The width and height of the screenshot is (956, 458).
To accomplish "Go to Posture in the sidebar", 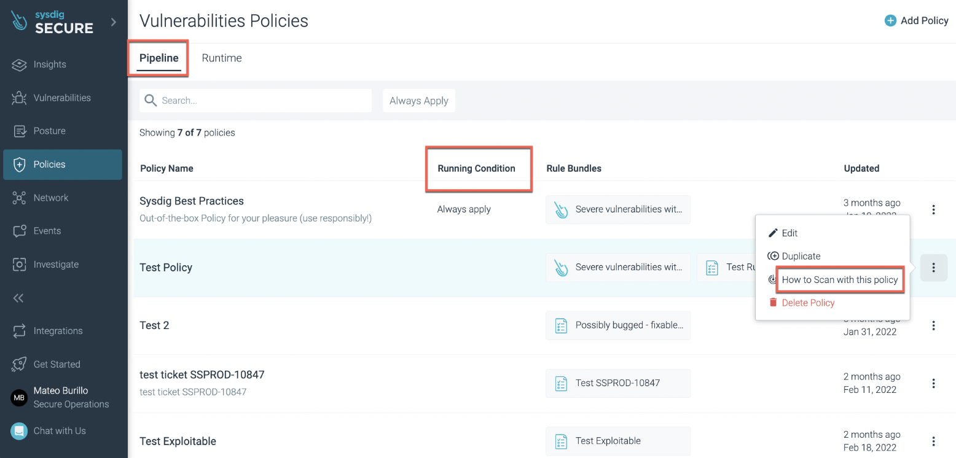I will [x=49, y=131].
